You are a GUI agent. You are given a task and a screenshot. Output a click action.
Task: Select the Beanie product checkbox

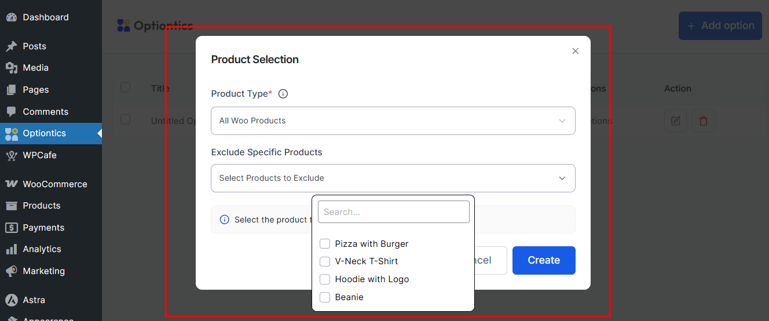[325, 297]
